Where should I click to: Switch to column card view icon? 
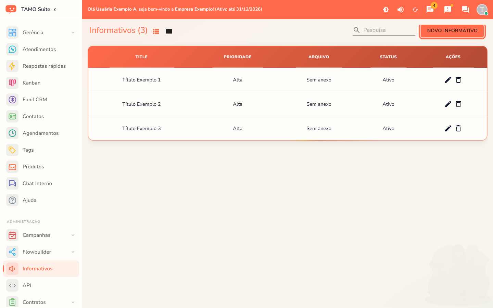(x=169, y=31)
